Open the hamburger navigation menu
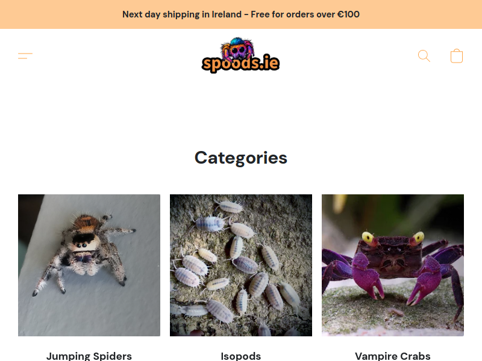Viewport: 482px width, 361px height. pos(25,56)
